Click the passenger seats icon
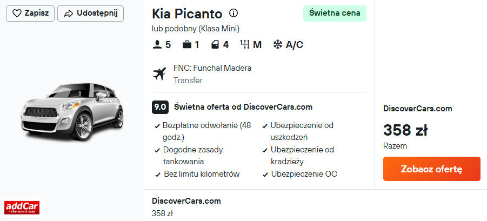Viewport: 487px width, 221px height. point(157,45)
